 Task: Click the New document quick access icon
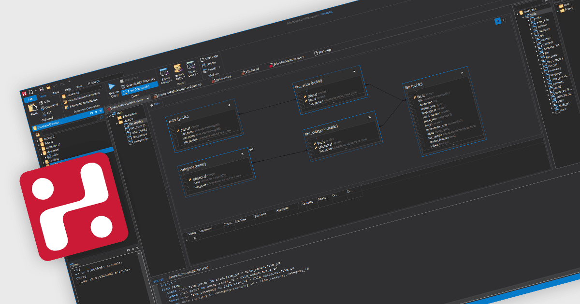coord(31,92)
